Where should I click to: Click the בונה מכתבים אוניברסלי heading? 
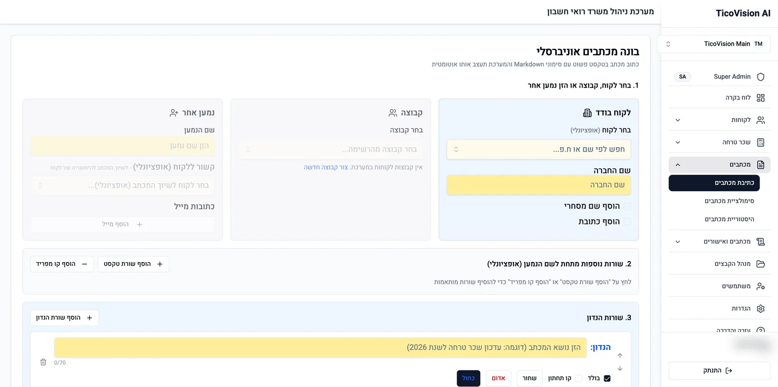[587, 52]
